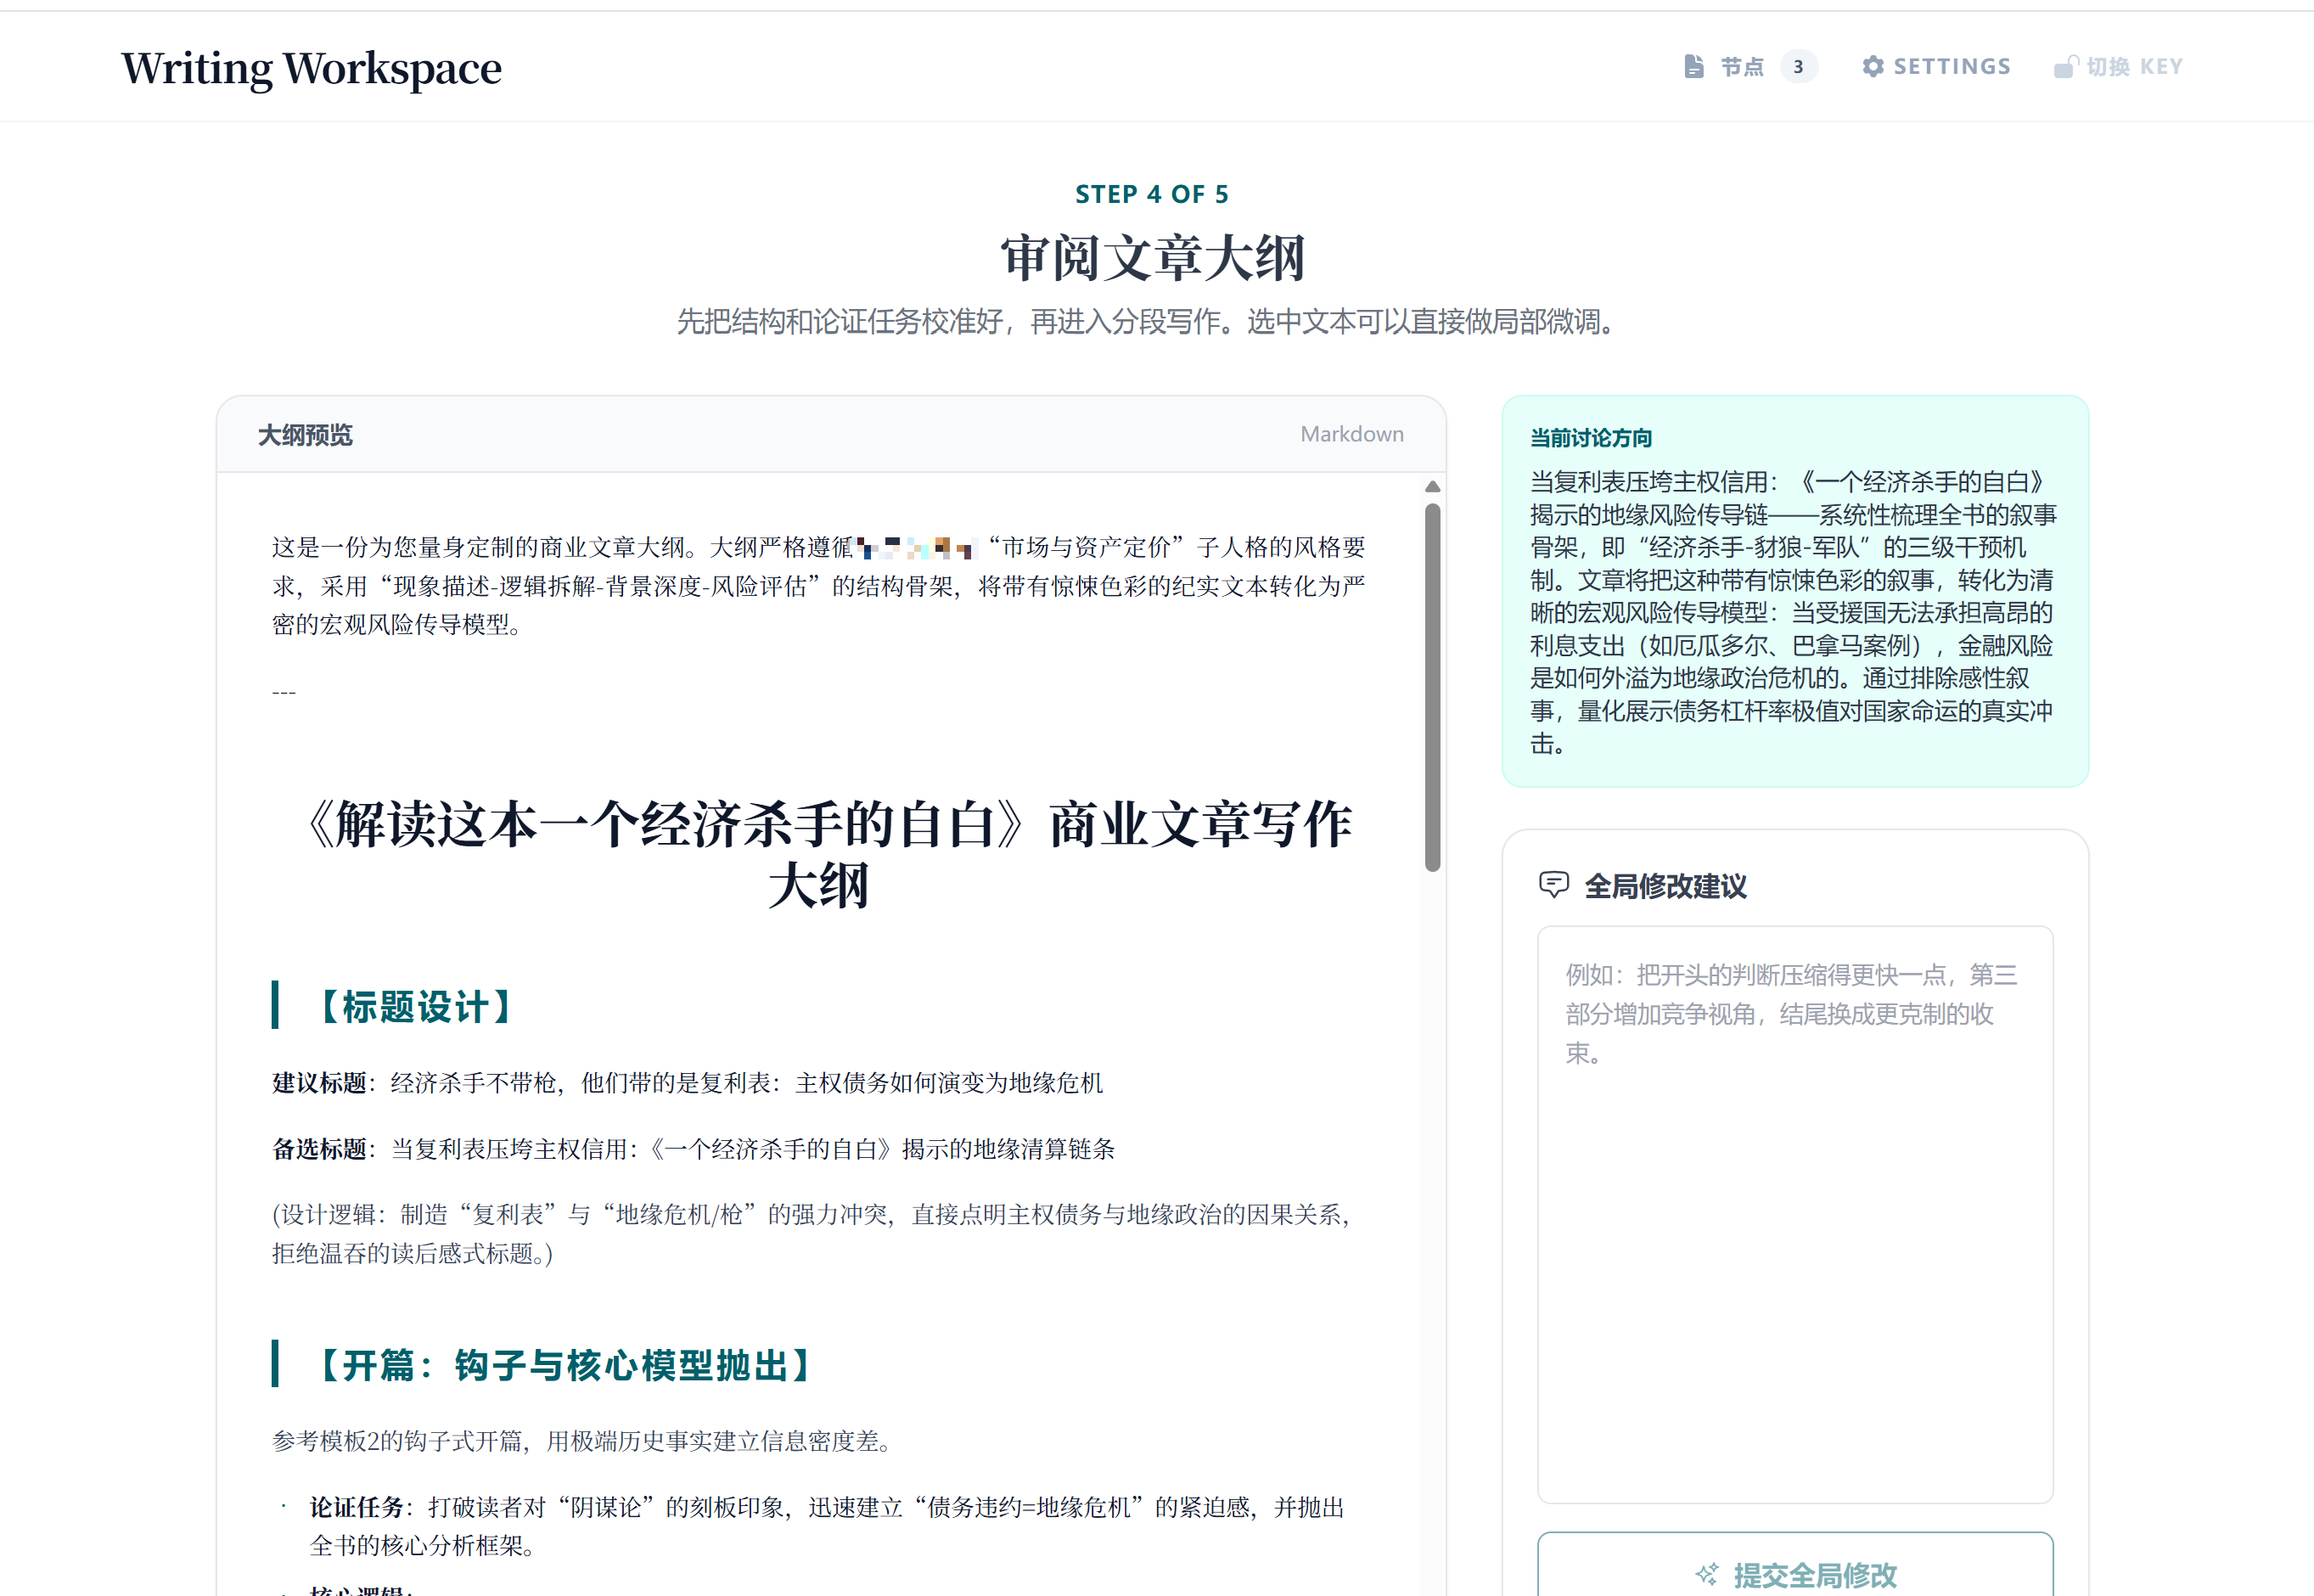Click the gear icon left of SETTINGS text

point(1875,66)
